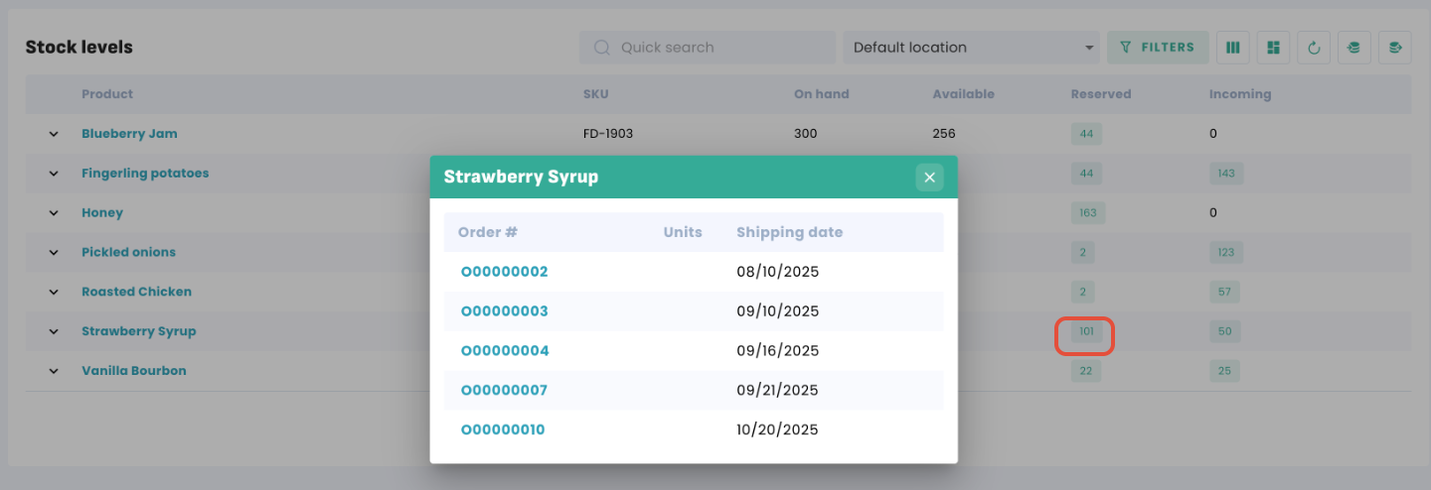This screenshot has width=1431, height=490.
Task: Click the dashboard layout icon
Action: [x=1273, y=48]
